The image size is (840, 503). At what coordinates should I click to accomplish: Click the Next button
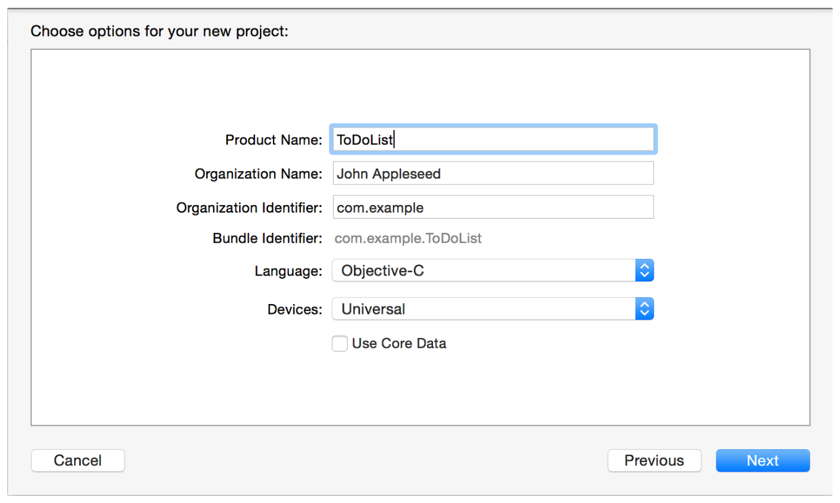(762, 460)
